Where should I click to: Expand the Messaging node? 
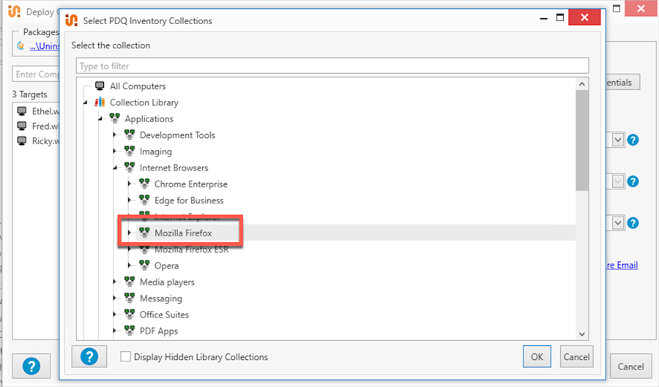point(115,298)
